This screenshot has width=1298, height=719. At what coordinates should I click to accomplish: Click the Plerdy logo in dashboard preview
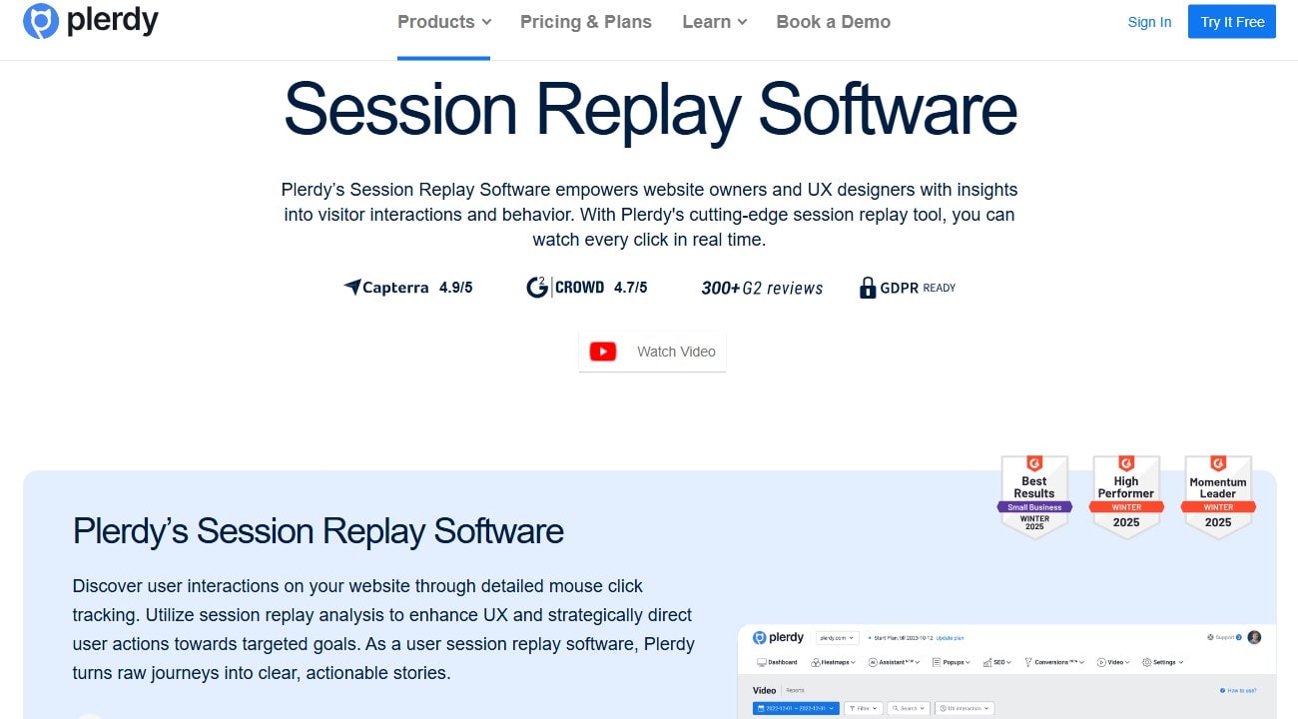(x=779, y=637)
